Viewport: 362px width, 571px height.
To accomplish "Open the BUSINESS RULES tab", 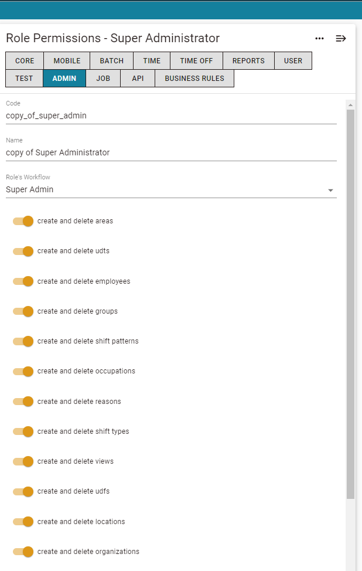I will [194, 79].
